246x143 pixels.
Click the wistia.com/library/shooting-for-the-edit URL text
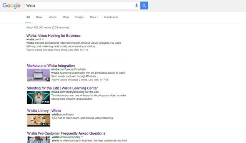click(75, 92)
